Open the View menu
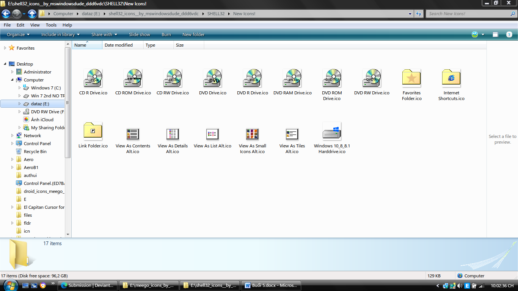The width and height of the screenshot is (518, 291). coord(35,25)
